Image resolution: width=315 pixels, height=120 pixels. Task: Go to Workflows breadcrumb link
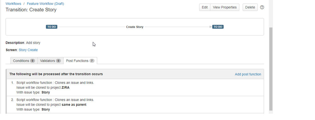[13, 3]
